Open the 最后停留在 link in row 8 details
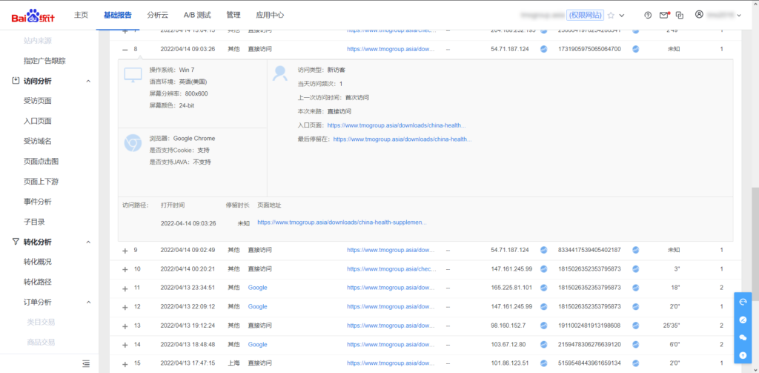759x373 pixels. pyautogui.click(x=402, y=139)
